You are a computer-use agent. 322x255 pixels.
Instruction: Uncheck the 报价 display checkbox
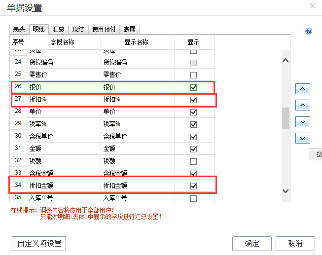[193, 87]
